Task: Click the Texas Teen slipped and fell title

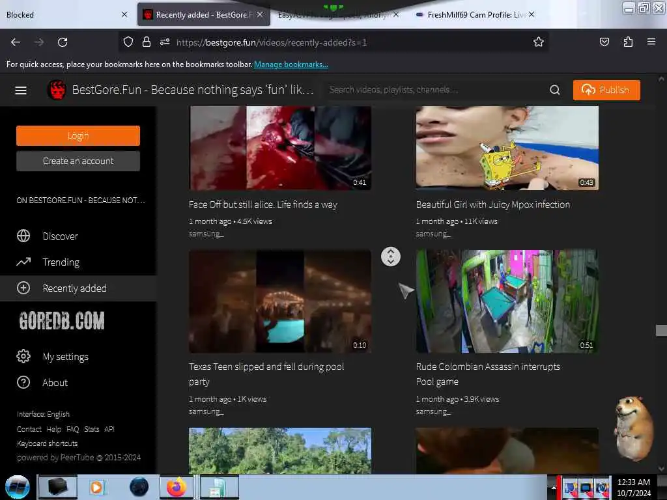Action: coord(266,374)
